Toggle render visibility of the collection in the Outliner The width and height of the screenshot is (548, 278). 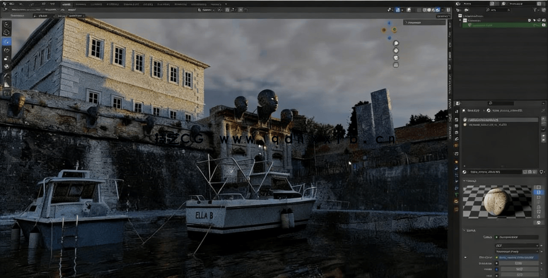click(544, 20)
